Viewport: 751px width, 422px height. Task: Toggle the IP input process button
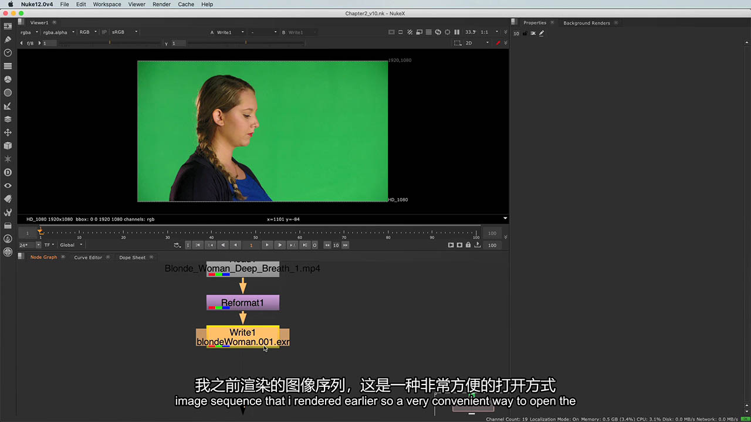point(104,32)
